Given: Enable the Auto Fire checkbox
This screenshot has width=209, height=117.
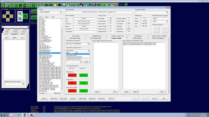Looking at the screenshot, I should [75, 68].
